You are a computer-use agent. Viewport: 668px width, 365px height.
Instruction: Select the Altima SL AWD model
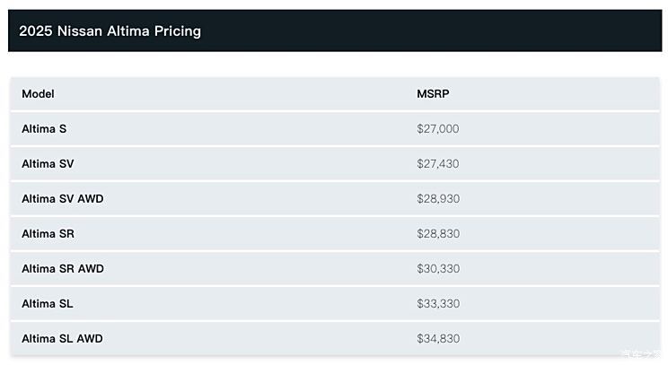point(62,338)
